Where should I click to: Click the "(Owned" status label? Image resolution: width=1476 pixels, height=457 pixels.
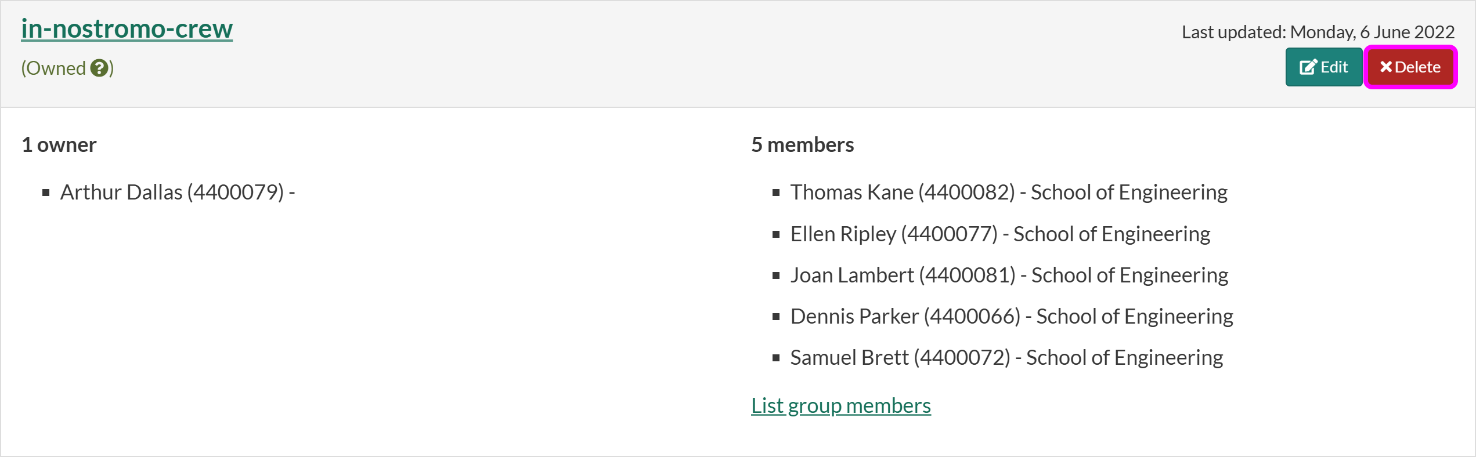53,68
